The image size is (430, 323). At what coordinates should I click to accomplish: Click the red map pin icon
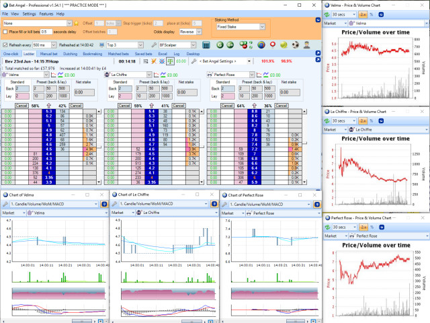pyautogui.click(x=273, y=45)
